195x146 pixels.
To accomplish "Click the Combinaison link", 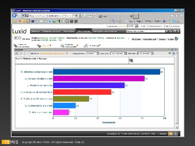I will pos(149,39).
